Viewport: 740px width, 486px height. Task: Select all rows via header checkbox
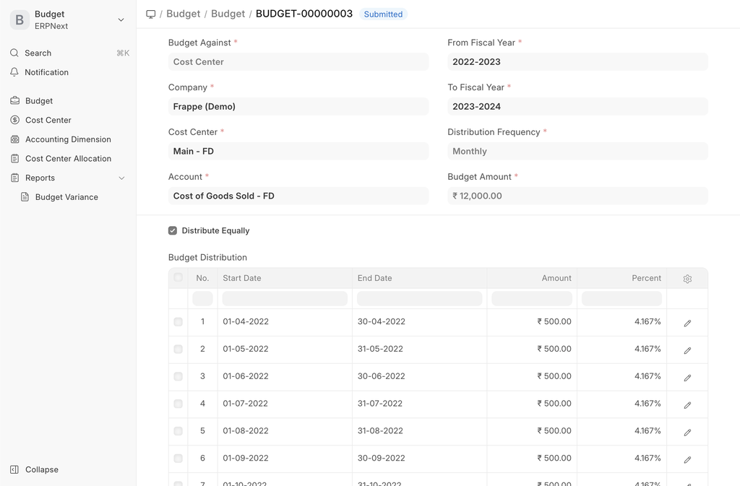click(x=178, y=278)
